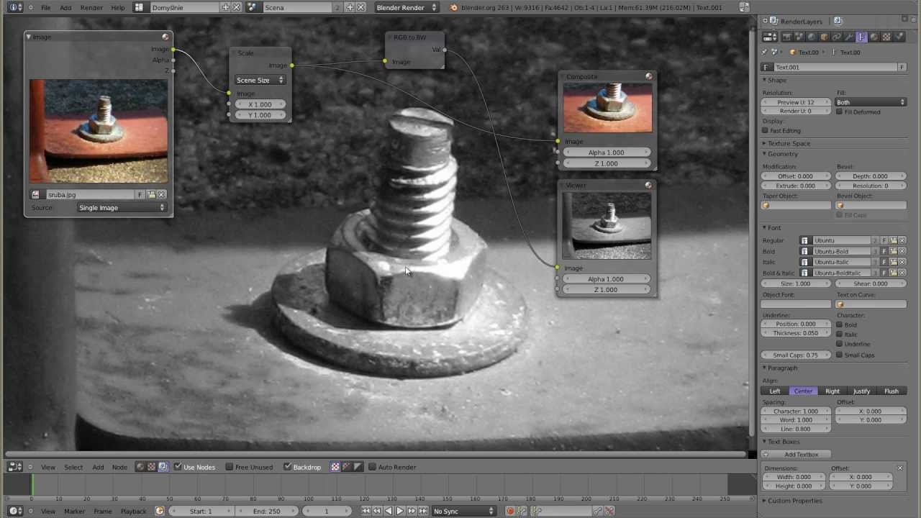Open the File menu

point(45,7)
